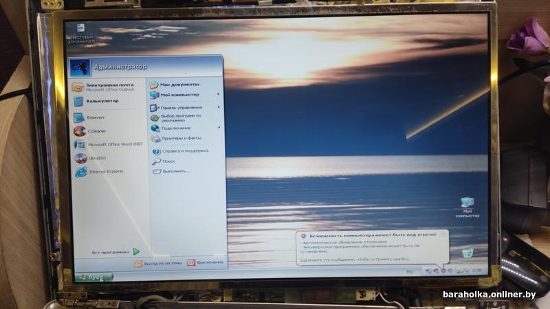Click the EN language indicator in taskbar
This screenshot has width=550, height=309.
point(409,271)
